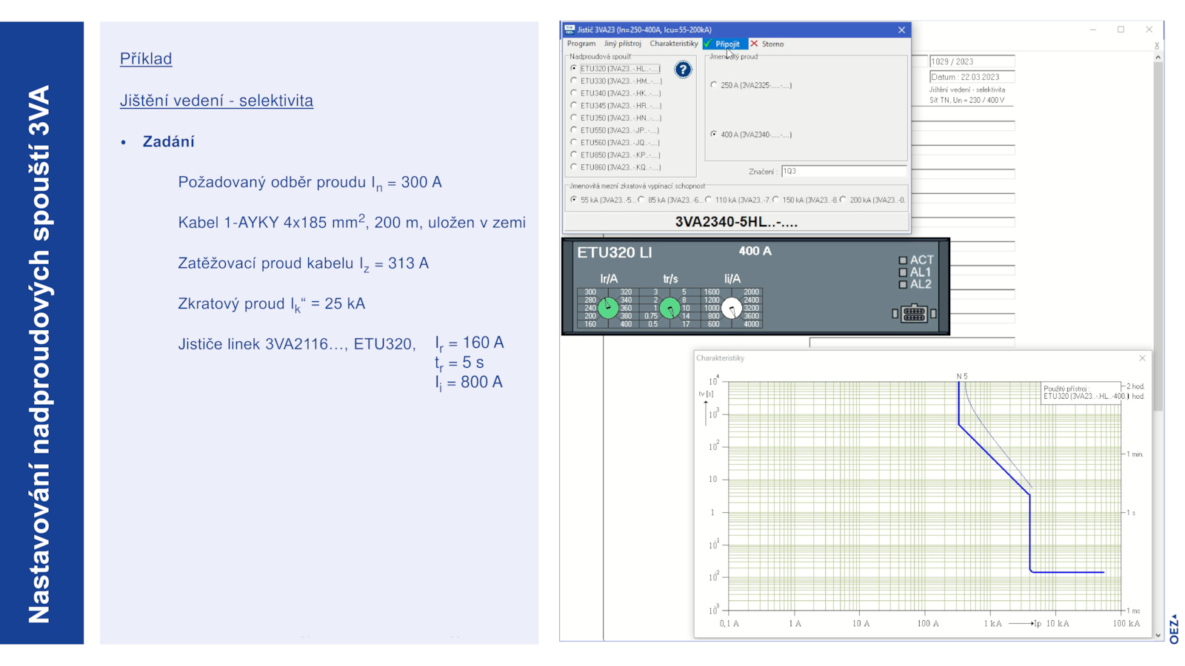Click the white Ii/A rotary dial
This screenshot has height=666, width=1185.
[731, 308]
